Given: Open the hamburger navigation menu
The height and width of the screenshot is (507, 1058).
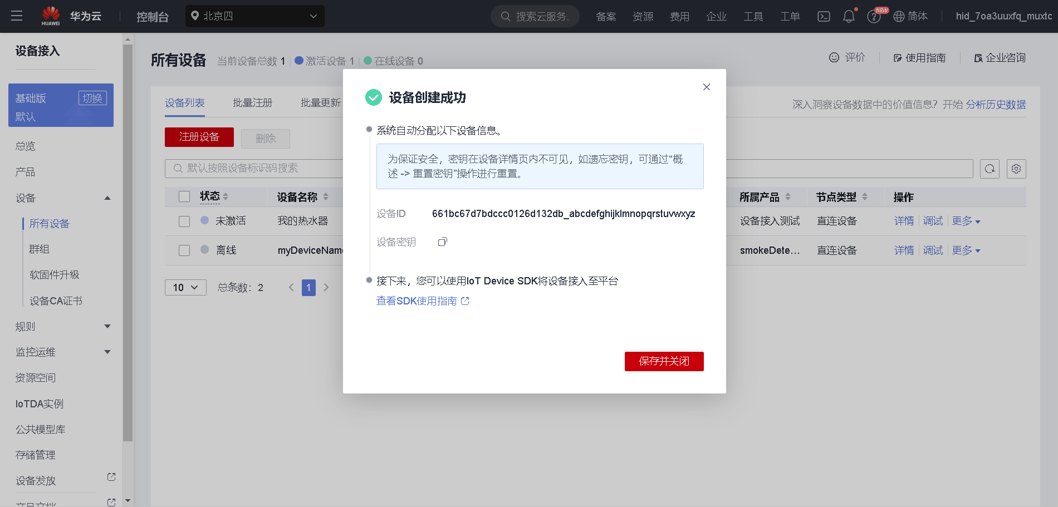Looking at the screenshot, I should click(17, 16).
